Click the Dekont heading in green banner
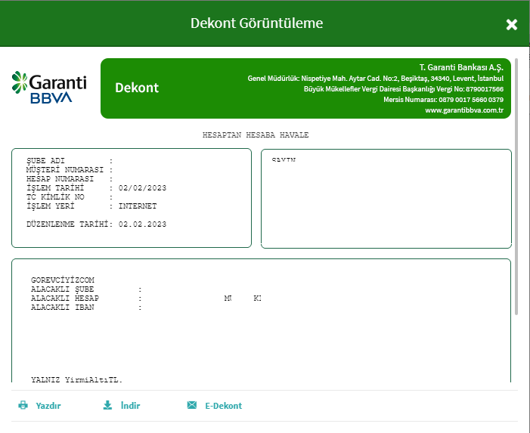The width and height of the screenshot is (530, 433). pos(137,88)
